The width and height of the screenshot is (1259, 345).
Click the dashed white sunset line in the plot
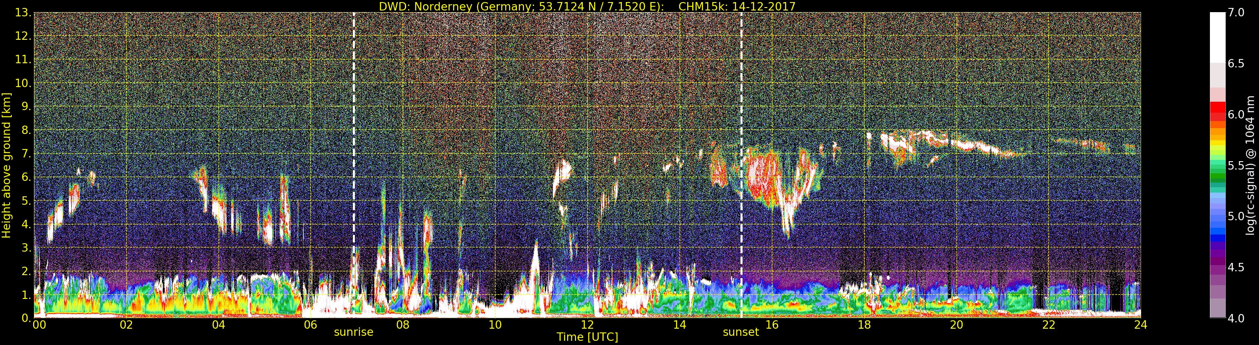point(741,165)
